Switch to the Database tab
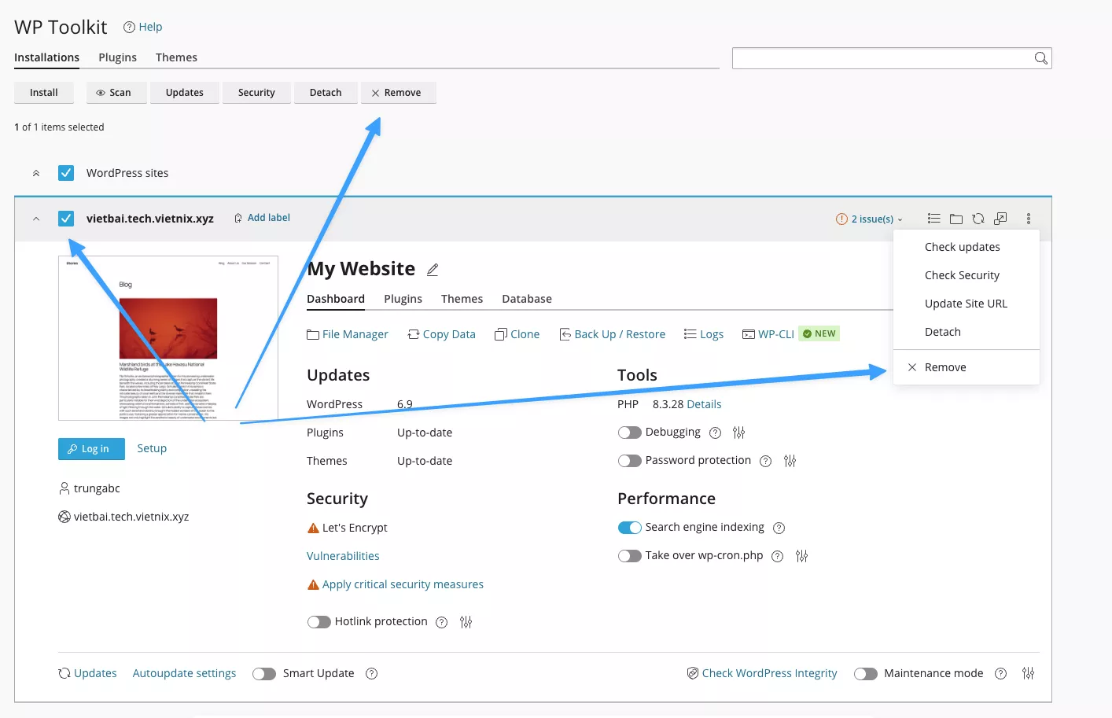Screen dimensions: 1112x718 point(526,299)
